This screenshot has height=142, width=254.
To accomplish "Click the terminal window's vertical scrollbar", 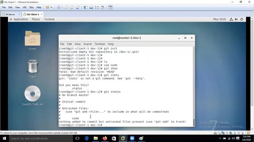I will tap(194, 87).
